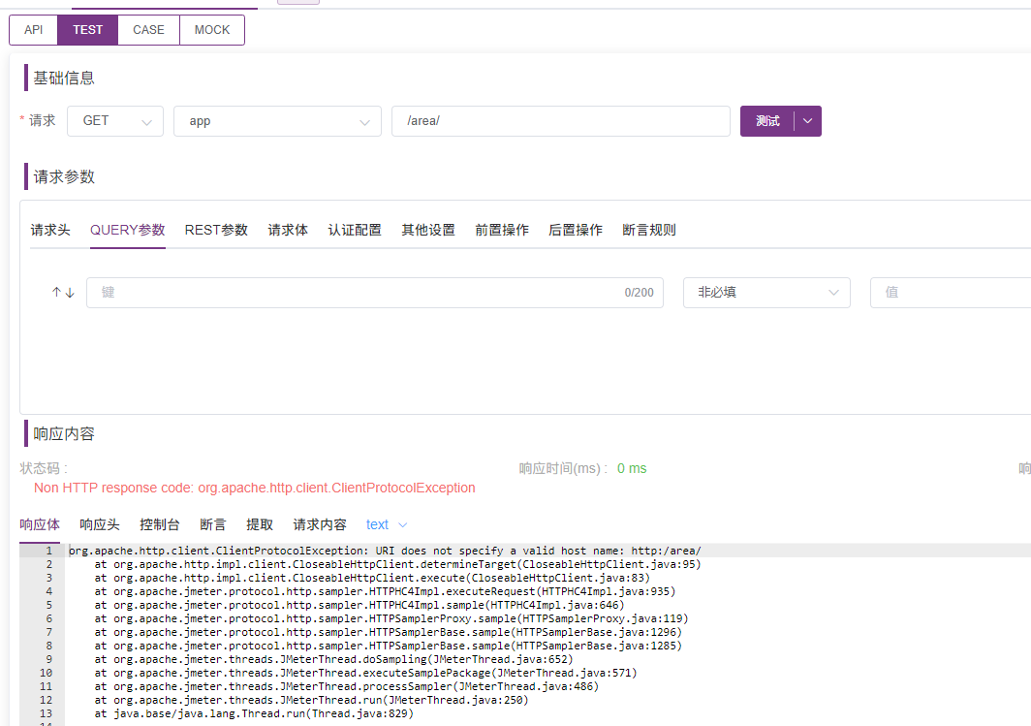Expand the arrow next to 测试 button
Image resolution: width=1031 pixels, height=726 pixels.
808,121
